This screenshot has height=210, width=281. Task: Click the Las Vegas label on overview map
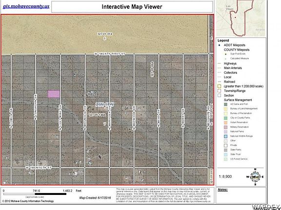pyautogui.click(x=229, y=7)
